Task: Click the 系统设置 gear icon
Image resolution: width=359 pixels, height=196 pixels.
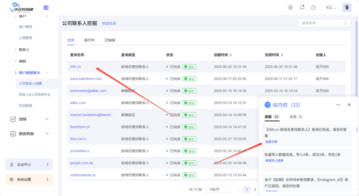Action: [x=11, y=179]
